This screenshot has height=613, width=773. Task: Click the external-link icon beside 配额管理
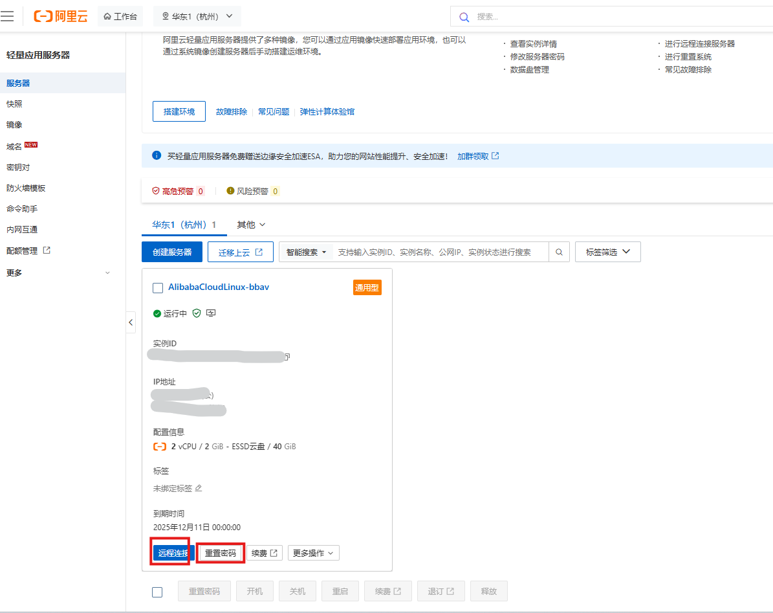click(x=47, y=250)
